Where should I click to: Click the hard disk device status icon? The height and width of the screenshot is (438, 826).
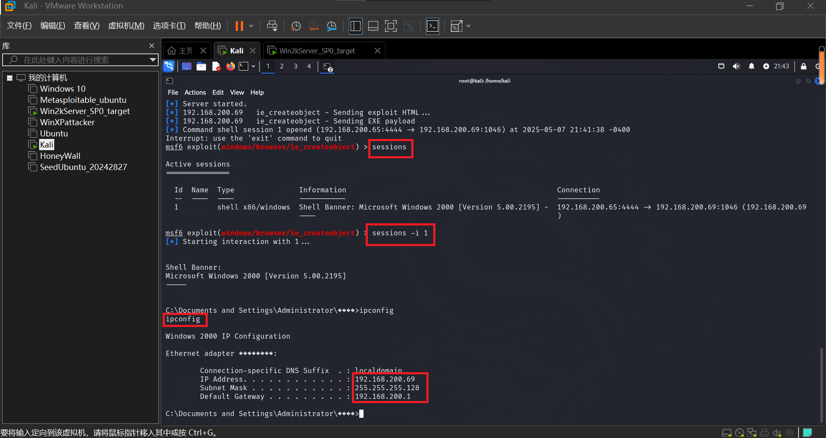pos(727,433)
